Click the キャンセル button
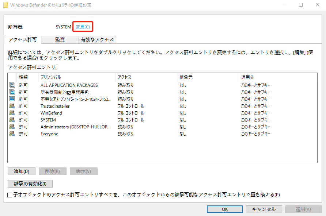326x216 pixels. click(264, 209)
